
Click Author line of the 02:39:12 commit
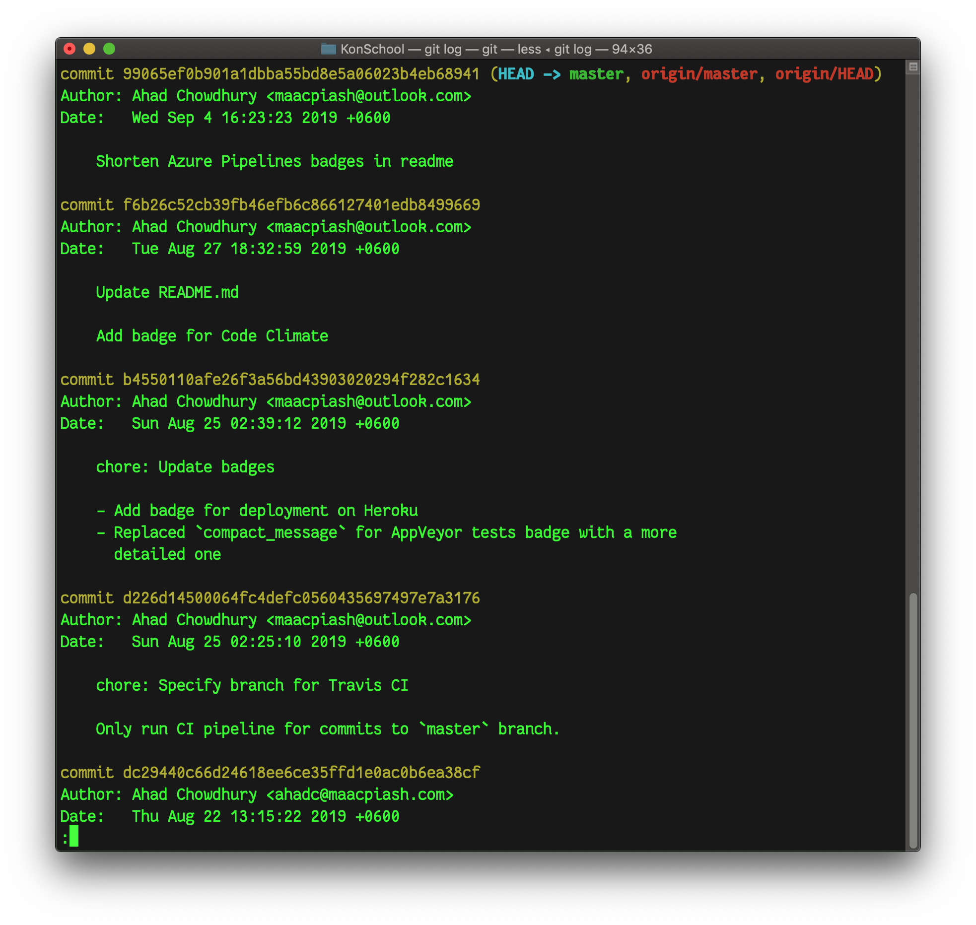click(x=266, y=401)
